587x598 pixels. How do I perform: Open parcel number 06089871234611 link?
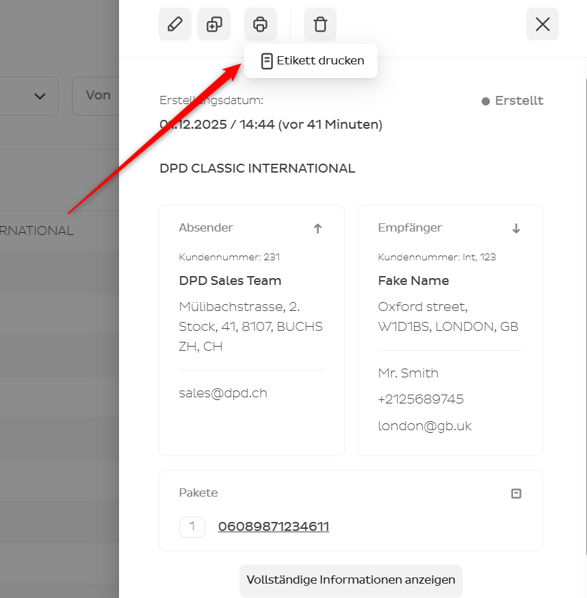pos(274,527)
